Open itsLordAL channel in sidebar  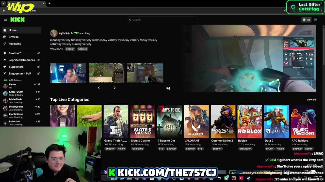click(x=21, y=123)
